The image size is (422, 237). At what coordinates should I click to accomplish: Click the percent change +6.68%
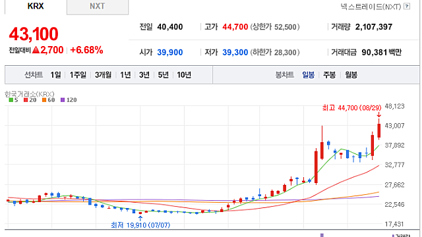pos(86,50)
